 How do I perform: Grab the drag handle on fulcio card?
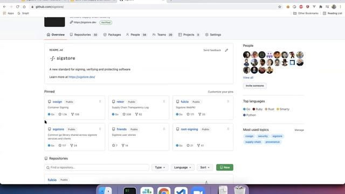(228, 101)
